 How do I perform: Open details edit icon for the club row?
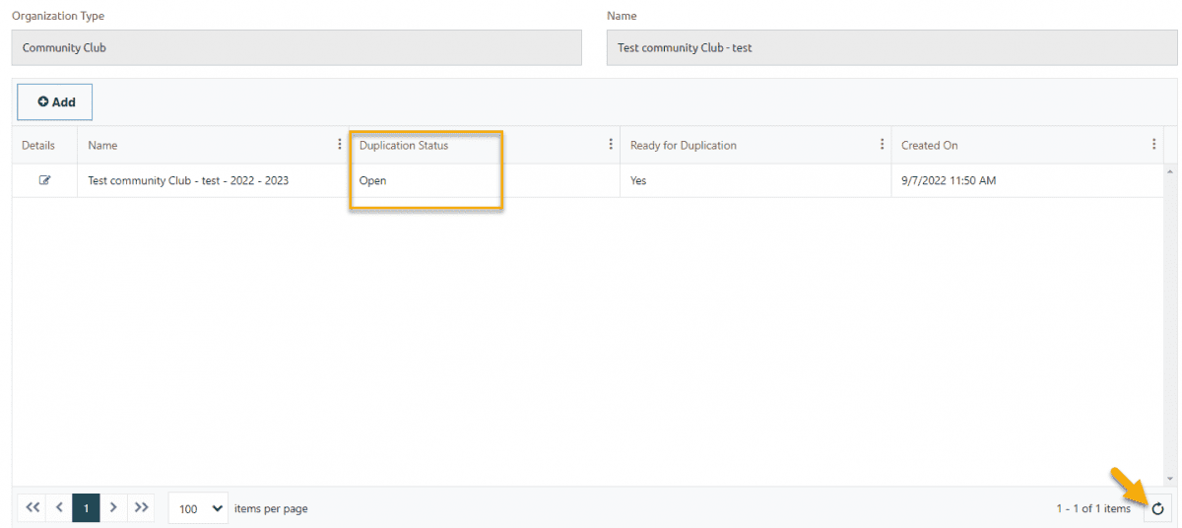(x=44, y=181)
